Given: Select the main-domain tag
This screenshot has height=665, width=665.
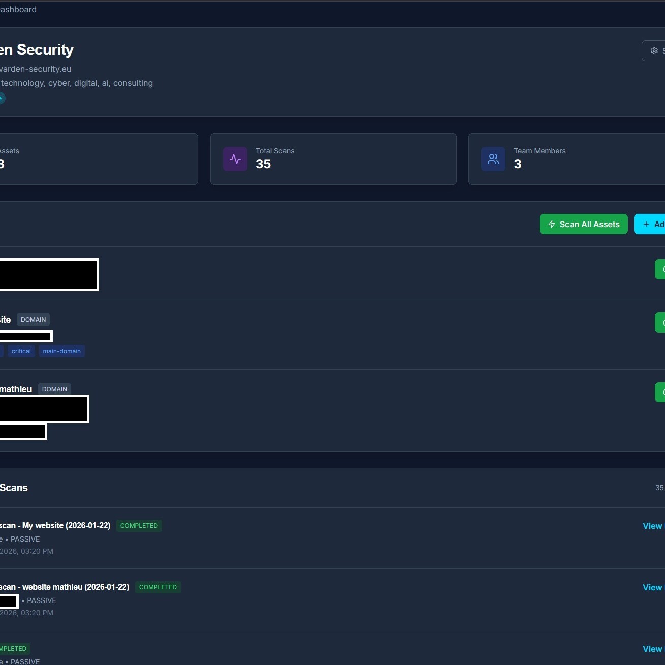Looking at the screenshot, I should 61,351.
